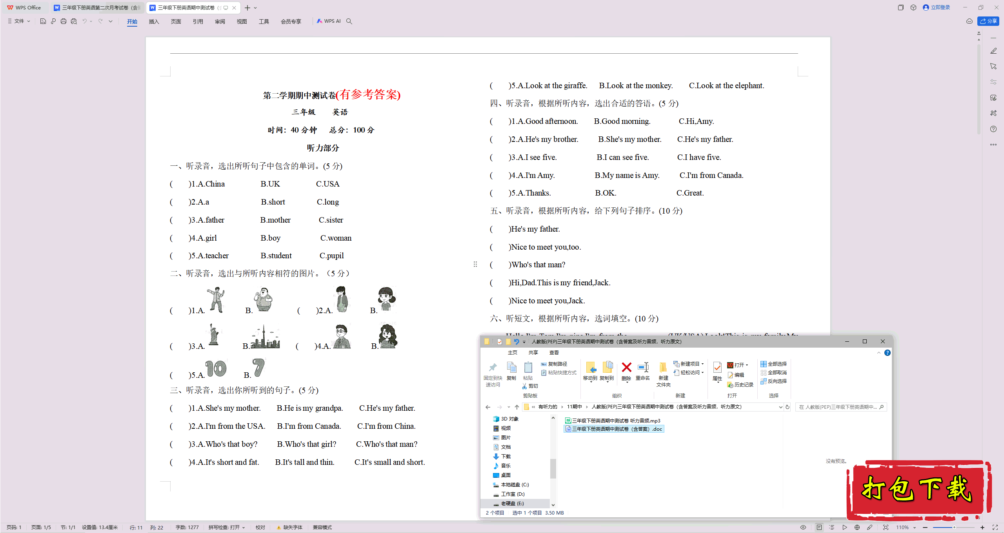Click the Explorer Back navigation arrow
This screenshot has height=533, width=1004.
[488, 407]
